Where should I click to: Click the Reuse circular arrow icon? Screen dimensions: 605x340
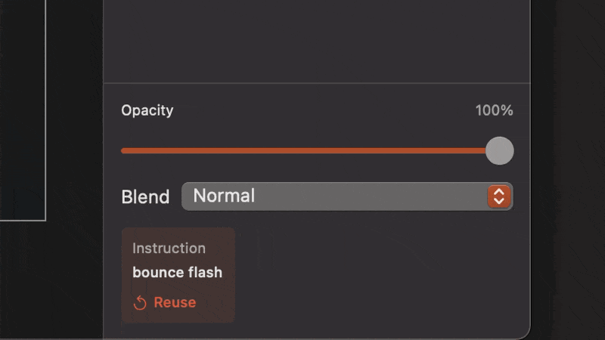(140, 303)
